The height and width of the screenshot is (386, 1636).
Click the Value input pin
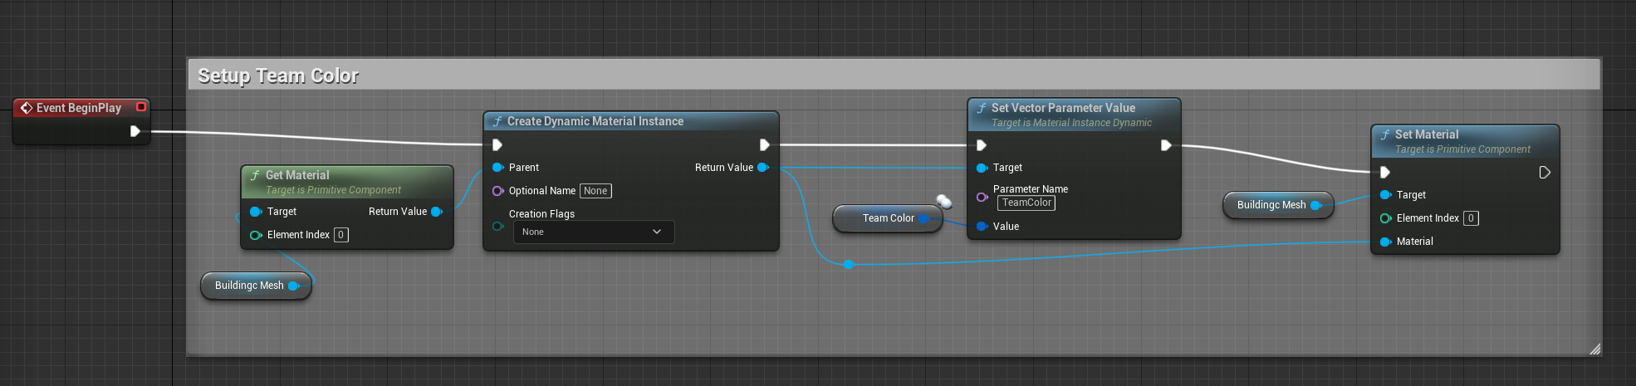982,227
